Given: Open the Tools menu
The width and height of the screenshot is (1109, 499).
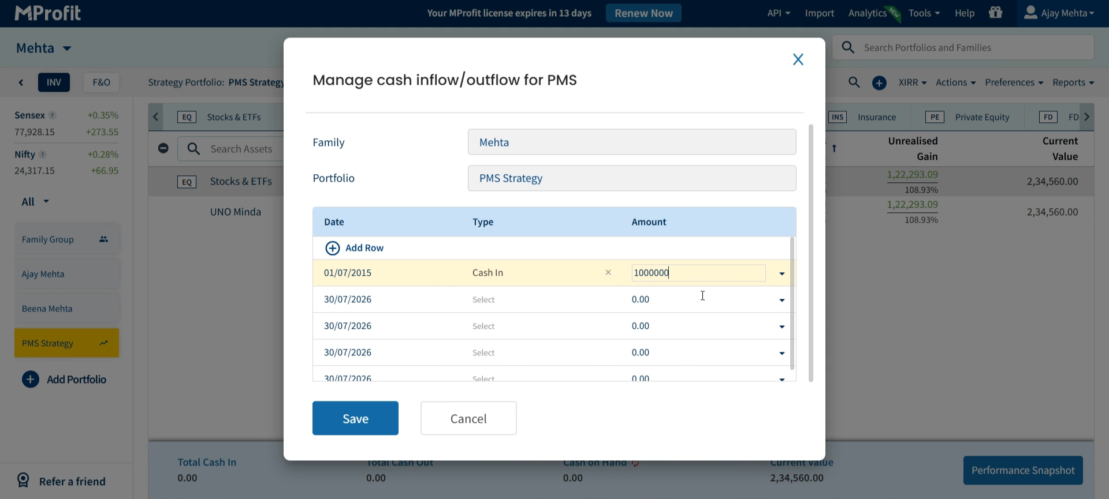Looking at the screenshot, I should pos(924,13).
